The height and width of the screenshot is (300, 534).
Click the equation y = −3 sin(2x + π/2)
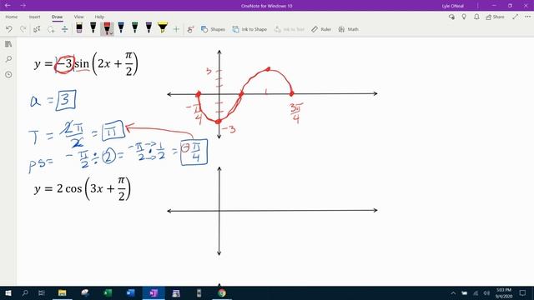86,63
